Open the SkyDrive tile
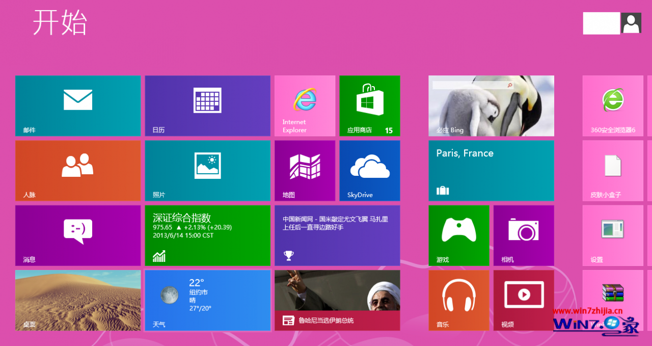Viewport: 652px width, 346px height. coord(370,171)
